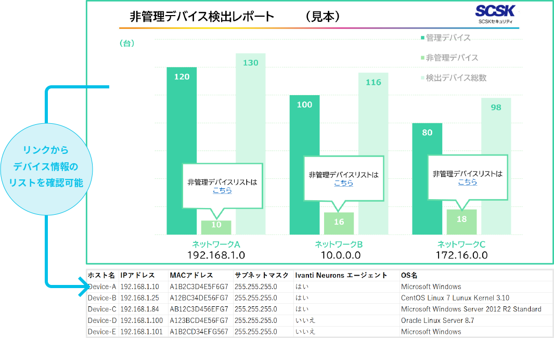This screenshot has width=554, height=338.
Task: Open the こちら link for Network B devices
Action: (x=345, y=183)
